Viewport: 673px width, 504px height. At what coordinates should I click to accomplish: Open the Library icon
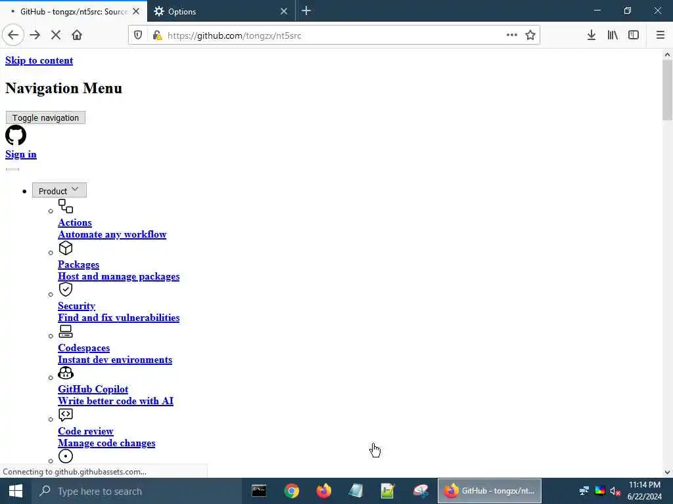tap(613, 35)
